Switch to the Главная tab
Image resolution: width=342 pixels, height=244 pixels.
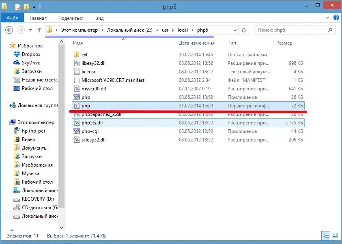coord(38,18)
